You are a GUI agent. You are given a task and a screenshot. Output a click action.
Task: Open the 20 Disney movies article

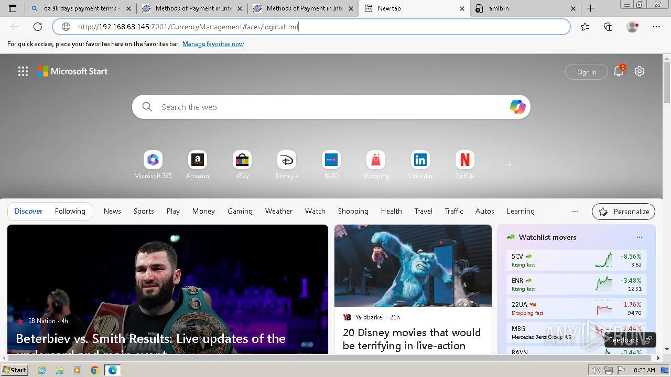(413, 290)
